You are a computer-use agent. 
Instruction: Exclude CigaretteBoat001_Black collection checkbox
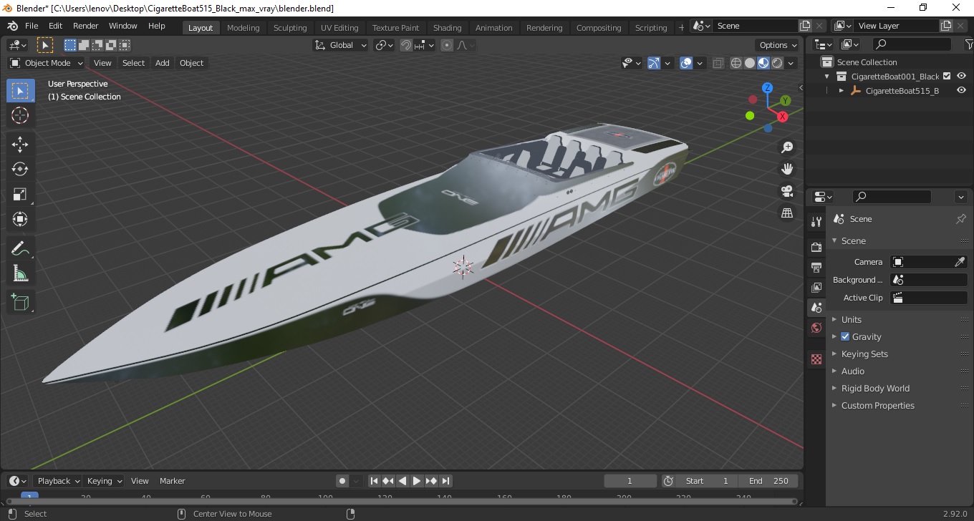pyautogui.click(x=947, y=77)
